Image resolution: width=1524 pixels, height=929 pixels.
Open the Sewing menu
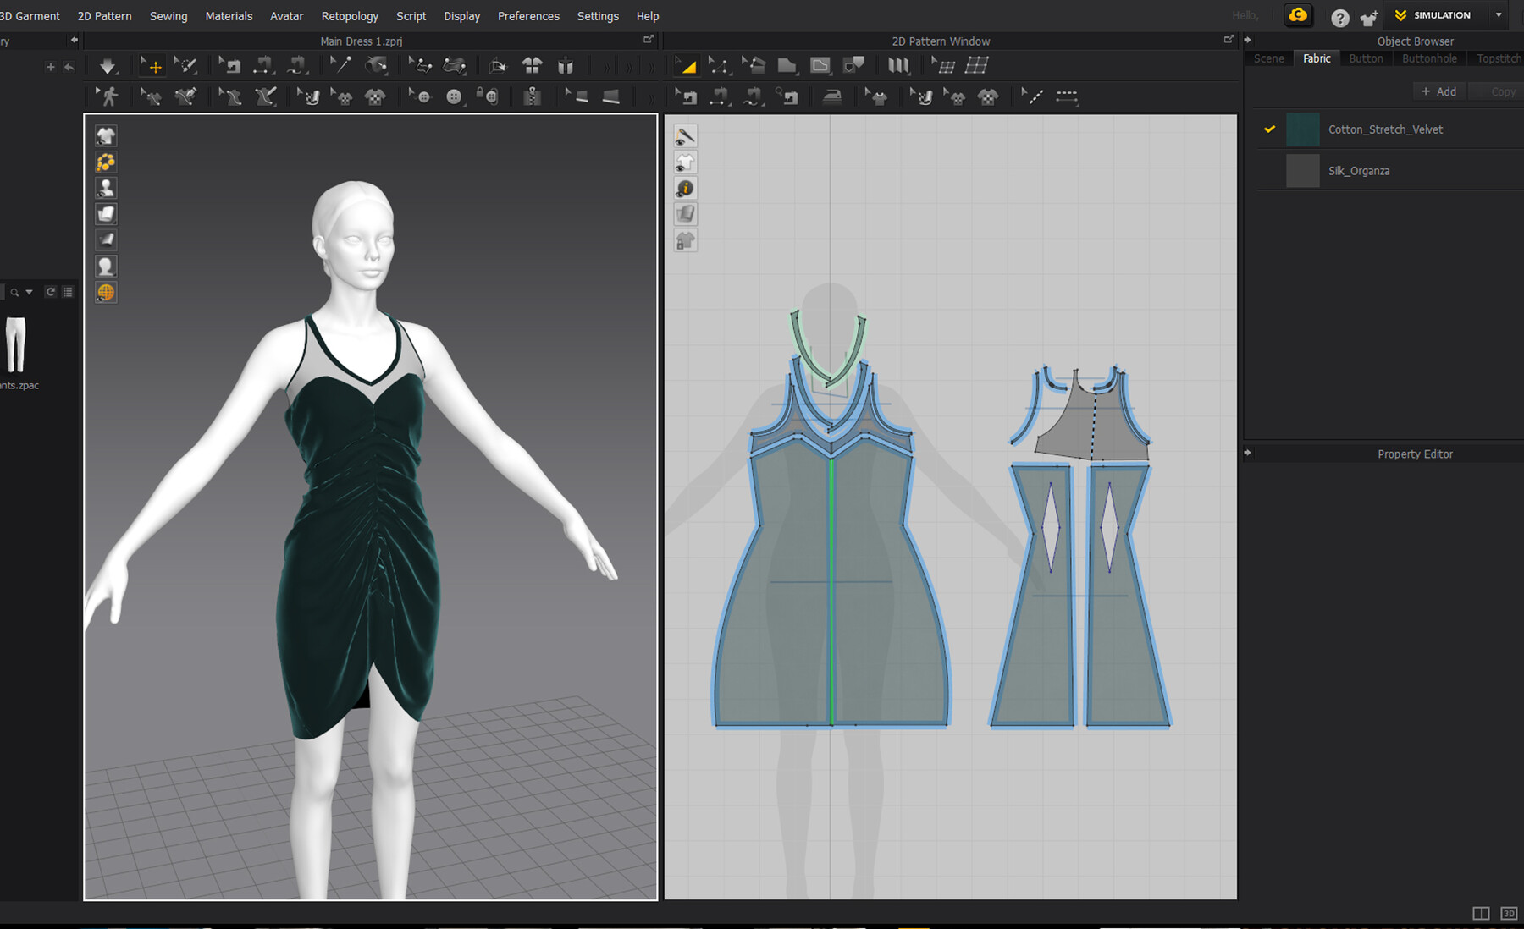pyautogui.click(x=168, y=15)
